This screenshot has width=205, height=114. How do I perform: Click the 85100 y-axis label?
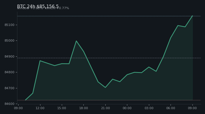click(9, 25)
